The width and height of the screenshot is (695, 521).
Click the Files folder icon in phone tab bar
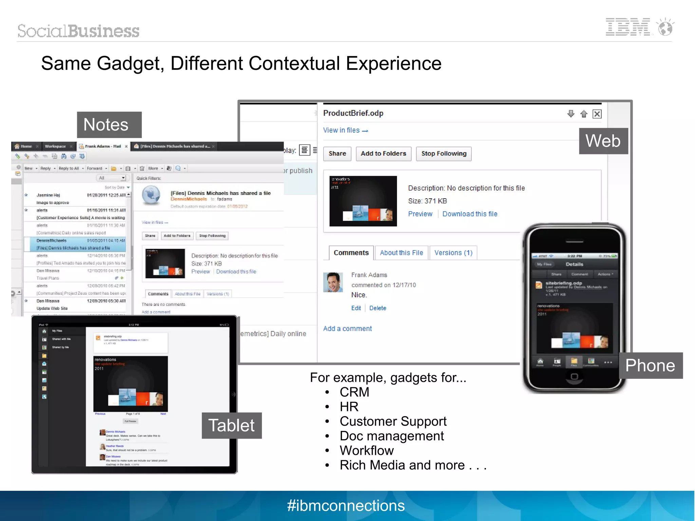pos(574,362)
